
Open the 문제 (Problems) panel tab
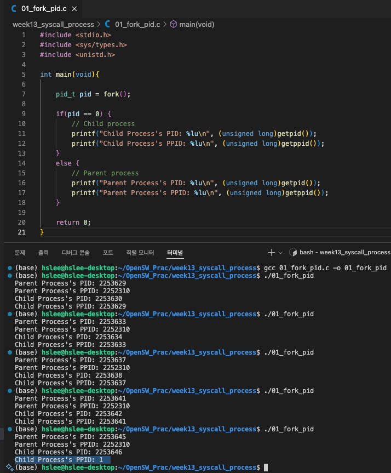[x=20, y=253]
